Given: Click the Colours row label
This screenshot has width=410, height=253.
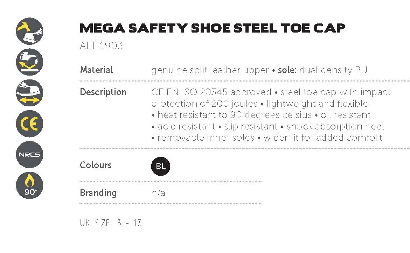Looking at the screenshot, I should (x=96, y=165).
